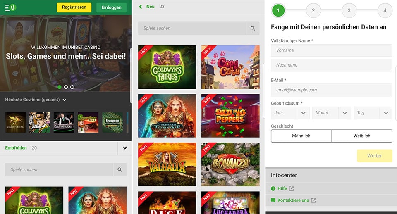Viewport: 397px width, 214px height.
Task: Select the third carousel dot on the banner
Action: click(72, 87)
